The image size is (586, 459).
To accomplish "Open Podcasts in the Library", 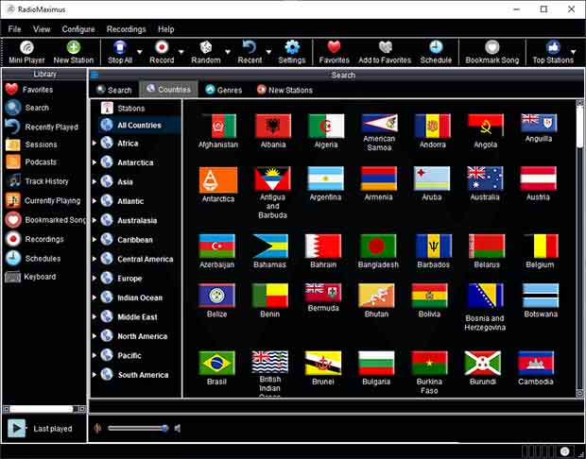I will (x=31, y=162).
